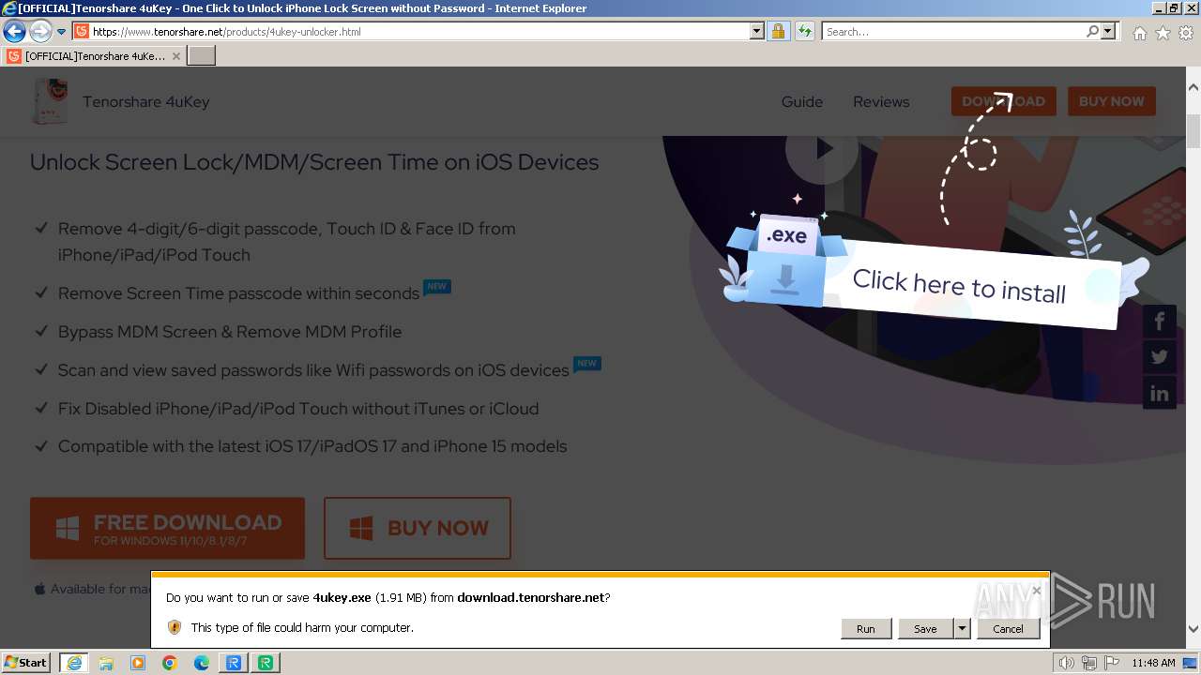Click the Fix Disabled iPhone/iPad/iPod Touch text
The width and height of the screenshot is (1201, 675).
(x=298, y=409)
